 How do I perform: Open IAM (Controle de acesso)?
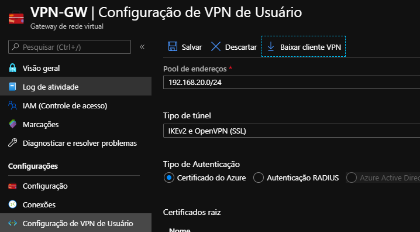coord(76,105)
